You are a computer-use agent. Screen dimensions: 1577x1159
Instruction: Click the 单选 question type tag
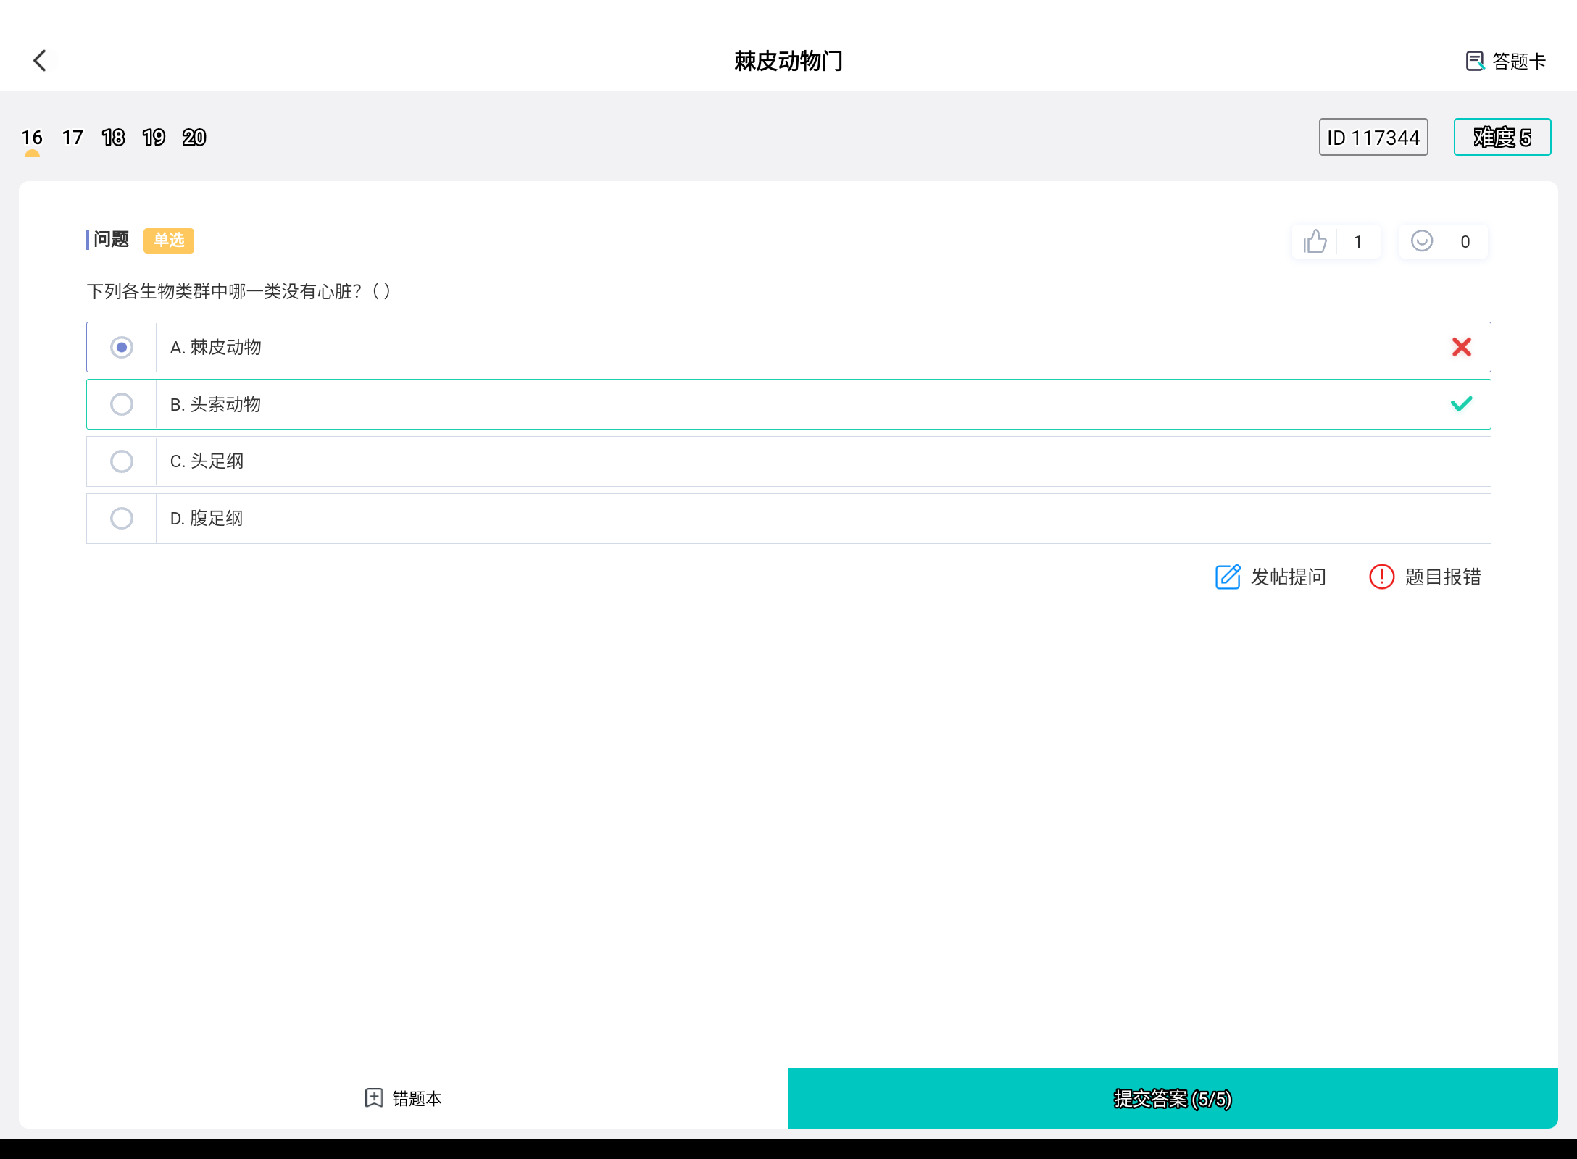[169, 240]
